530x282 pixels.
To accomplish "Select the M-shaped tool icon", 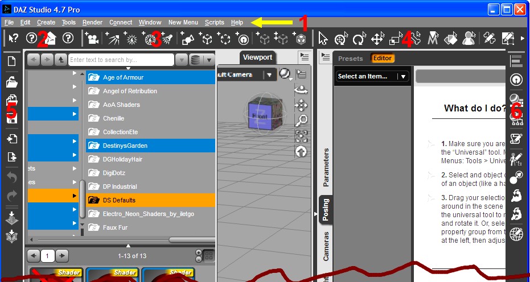I will tap(433, 39).
